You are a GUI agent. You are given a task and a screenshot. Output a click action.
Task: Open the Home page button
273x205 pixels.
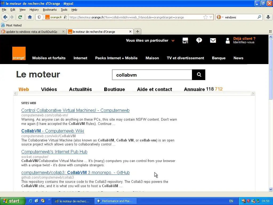point(30,17)
